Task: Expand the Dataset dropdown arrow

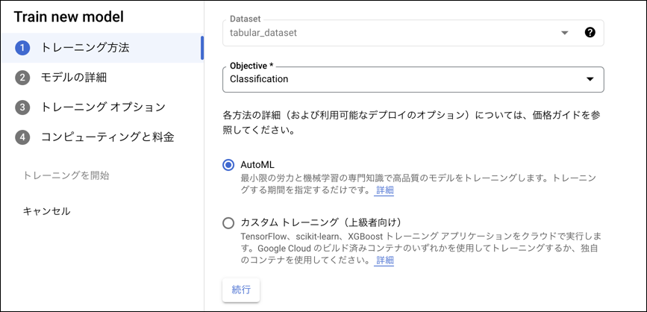Action: click(x=565, y=33)
